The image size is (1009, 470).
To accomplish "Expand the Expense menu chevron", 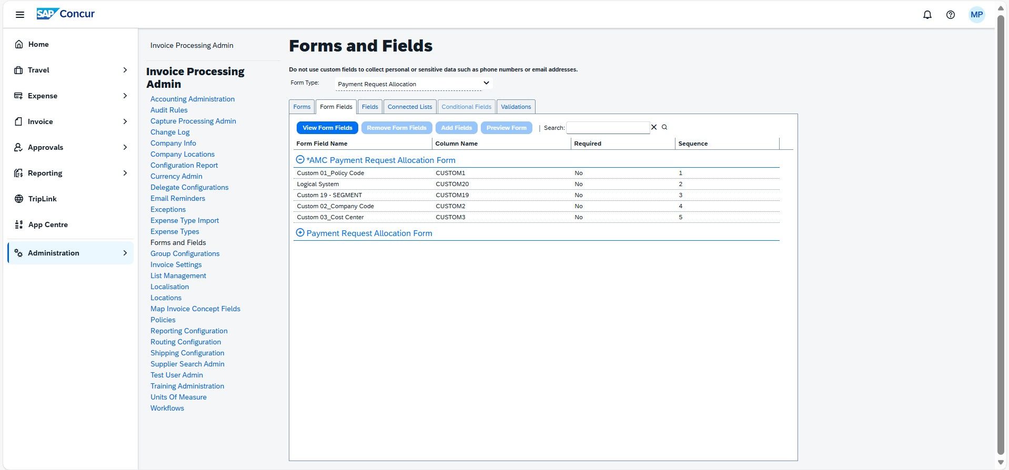I will [125, 96].
